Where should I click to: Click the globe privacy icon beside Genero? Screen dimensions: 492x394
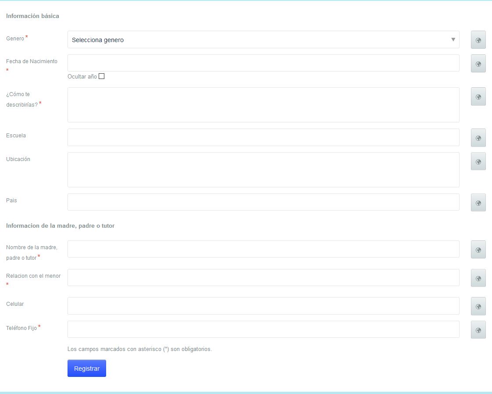point(478,40)
